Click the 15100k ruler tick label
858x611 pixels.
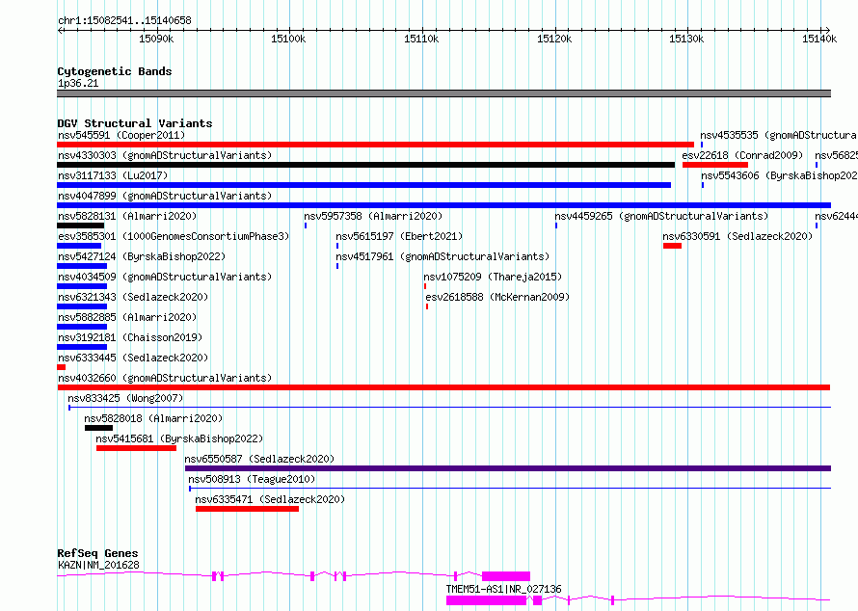288,39
